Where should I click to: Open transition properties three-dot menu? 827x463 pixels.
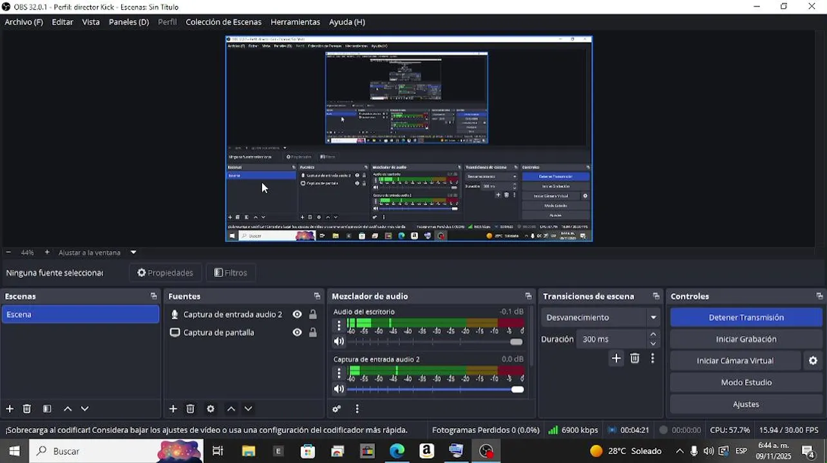tap(652, 359)
